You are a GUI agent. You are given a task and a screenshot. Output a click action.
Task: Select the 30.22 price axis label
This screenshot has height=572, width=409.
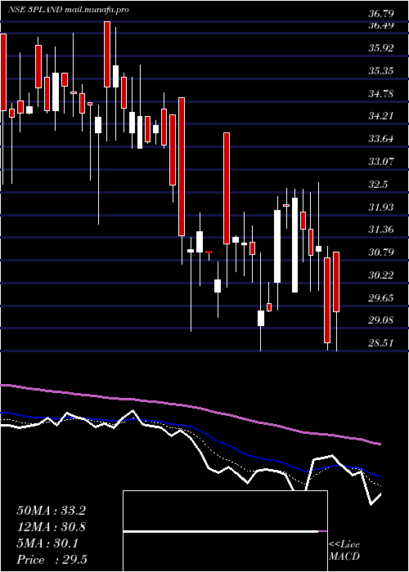click(381, 275)
